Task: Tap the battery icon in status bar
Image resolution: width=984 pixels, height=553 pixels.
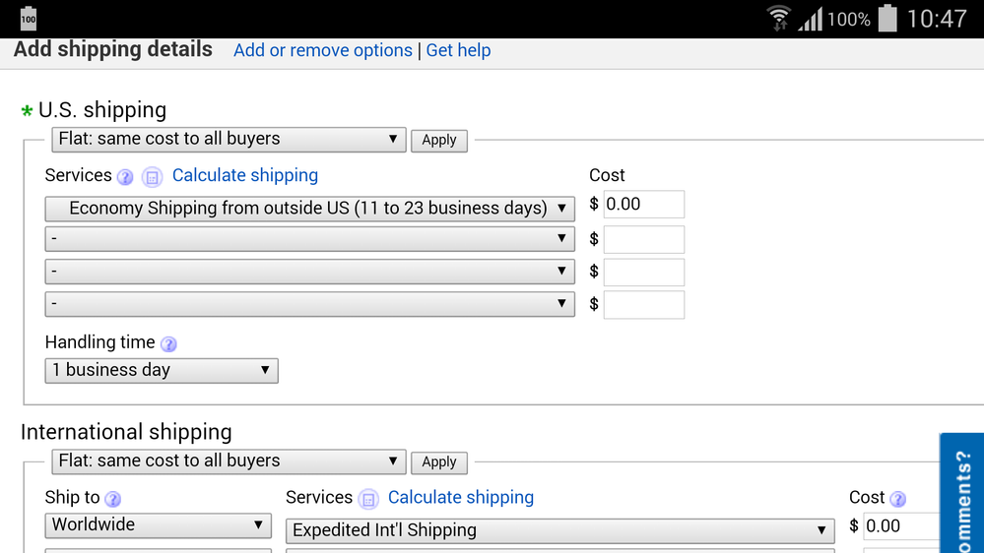Action: 888,19
